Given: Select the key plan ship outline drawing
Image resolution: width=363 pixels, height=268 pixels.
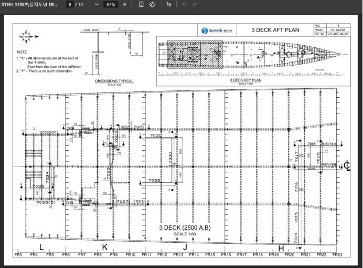Looking at the screenshot, I should click(x=247, y=56).
